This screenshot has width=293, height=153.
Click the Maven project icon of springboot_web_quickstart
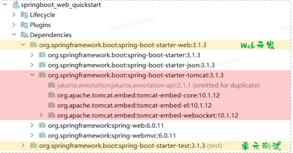click(x=16, y=5)
